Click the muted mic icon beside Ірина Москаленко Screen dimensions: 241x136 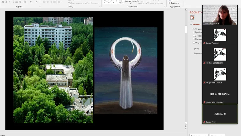pos(204,102)
